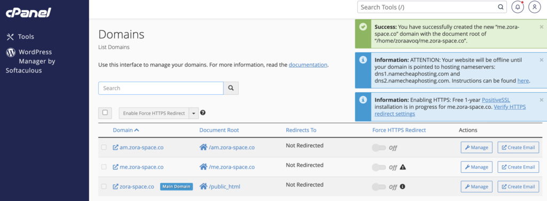The image size is (547, 201).
Task: Open WordPress Manager by Softaculous
Action: click(x=30, y=61)
